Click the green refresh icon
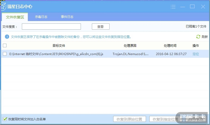 198,37
